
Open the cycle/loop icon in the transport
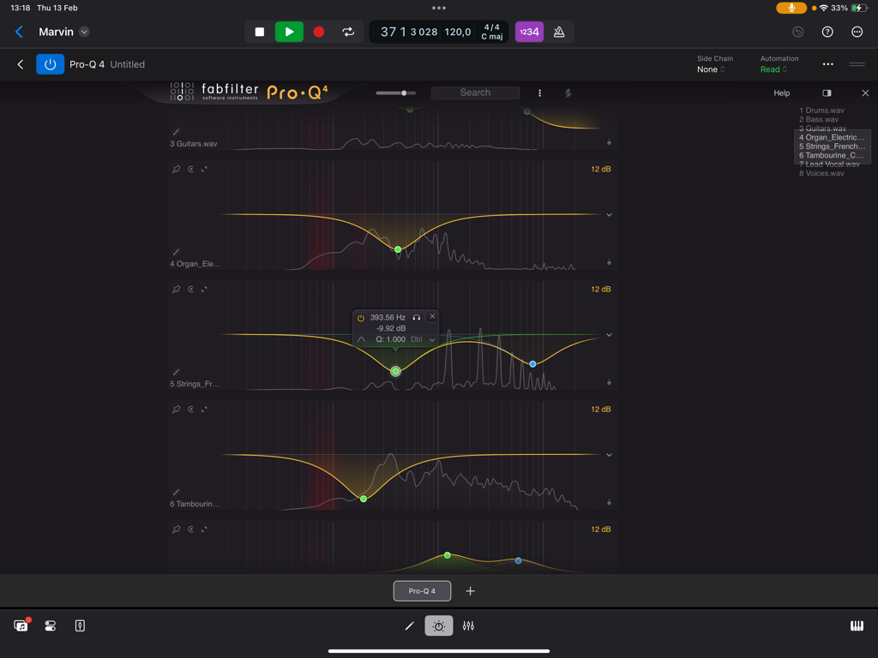[x=349, y=31]
